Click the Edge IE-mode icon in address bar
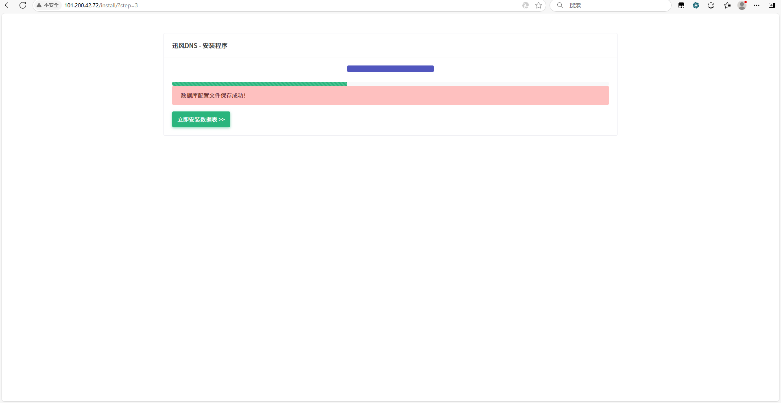Image resolution: width=781 pixels, height=403 pixels. [x=526, y=5]
